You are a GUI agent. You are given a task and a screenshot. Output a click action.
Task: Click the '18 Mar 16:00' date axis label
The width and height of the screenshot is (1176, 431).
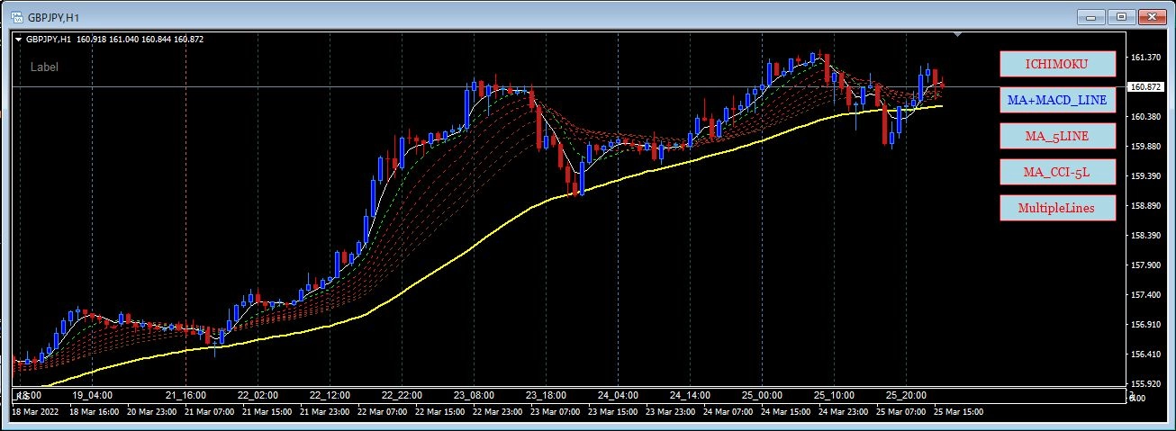pyautogui.click(x=93, y=411)
